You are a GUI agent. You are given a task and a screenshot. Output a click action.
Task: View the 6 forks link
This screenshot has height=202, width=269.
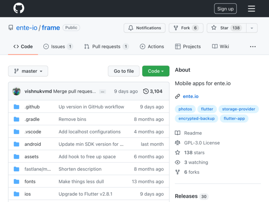(187, 172)
